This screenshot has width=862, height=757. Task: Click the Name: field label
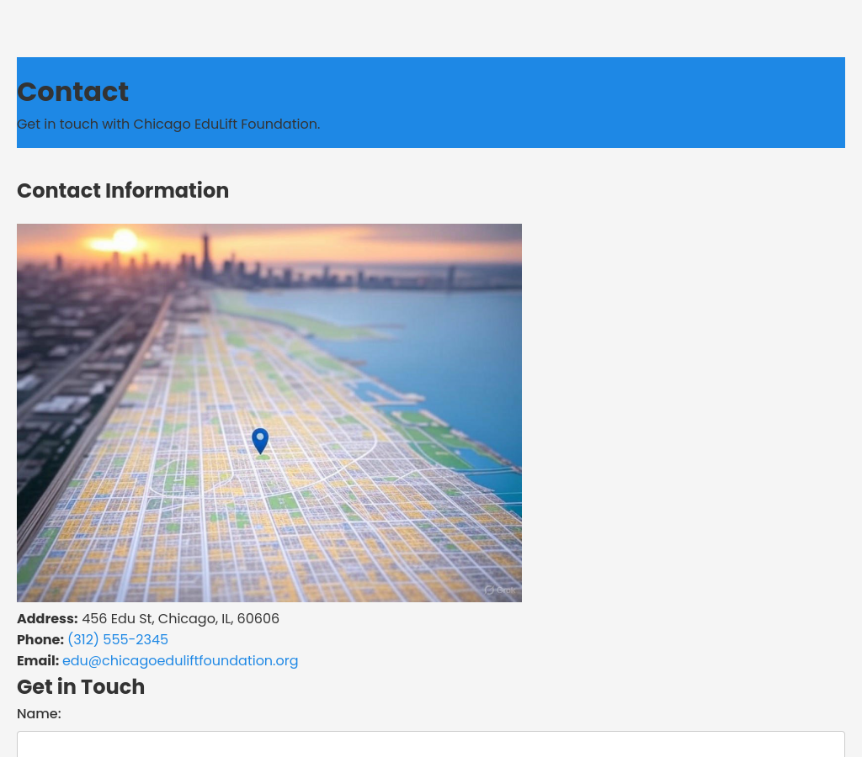(39, 714)
